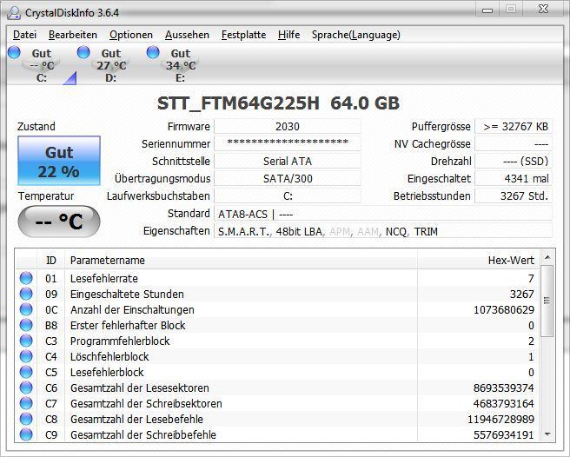Image resolution: width=570 pixels, height=457 pixels.
Task: Click the Eingeschaltet 4341 mal field
Action: tap(514, 178)
